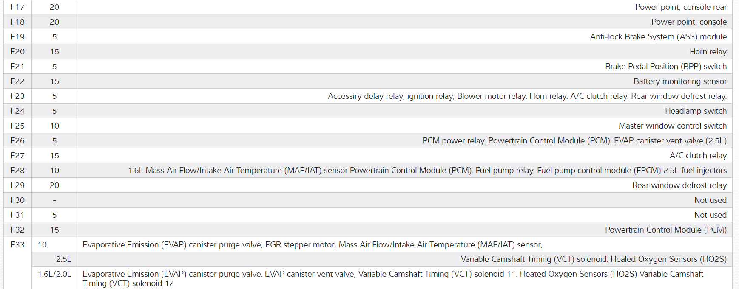The image size is (739, 289).
Task: Select the F21 fuse label
Action: pyautogui.click(x=17, y=67)
